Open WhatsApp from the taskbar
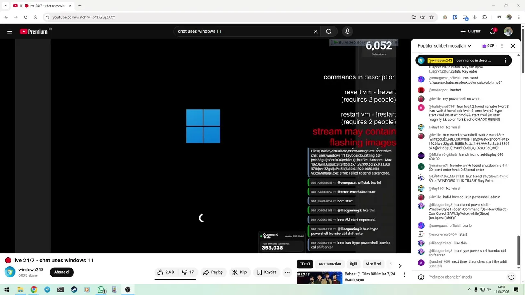This screenshot has height=295, width=525. (101, 290)
